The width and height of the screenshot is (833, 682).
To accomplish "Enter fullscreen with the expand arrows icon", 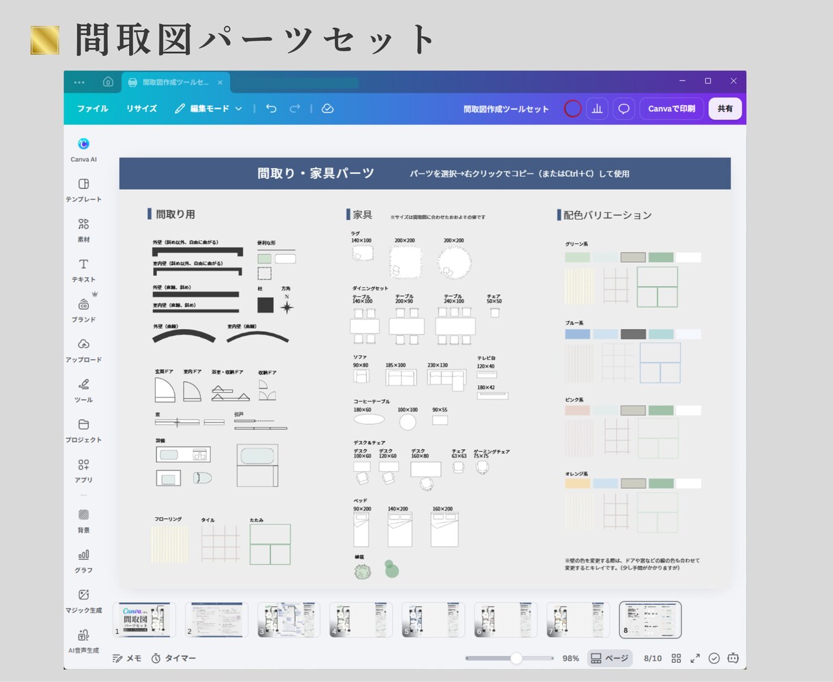I will tap(695, 658).
